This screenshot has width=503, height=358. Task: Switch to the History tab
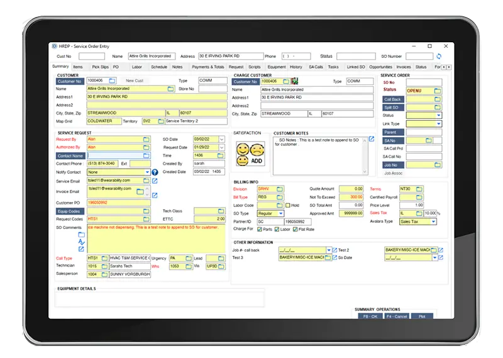click(296, 67)
